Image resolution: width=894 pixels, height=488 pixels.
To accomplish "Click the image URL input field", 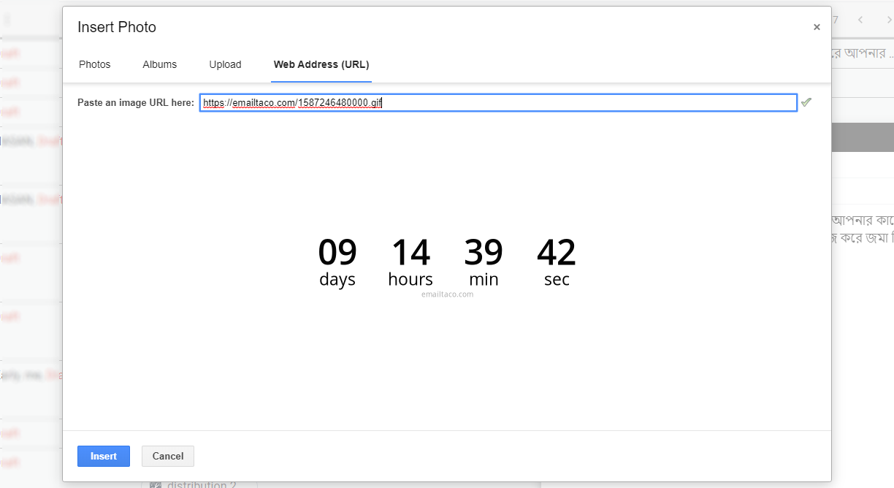I will click(498, 103).
